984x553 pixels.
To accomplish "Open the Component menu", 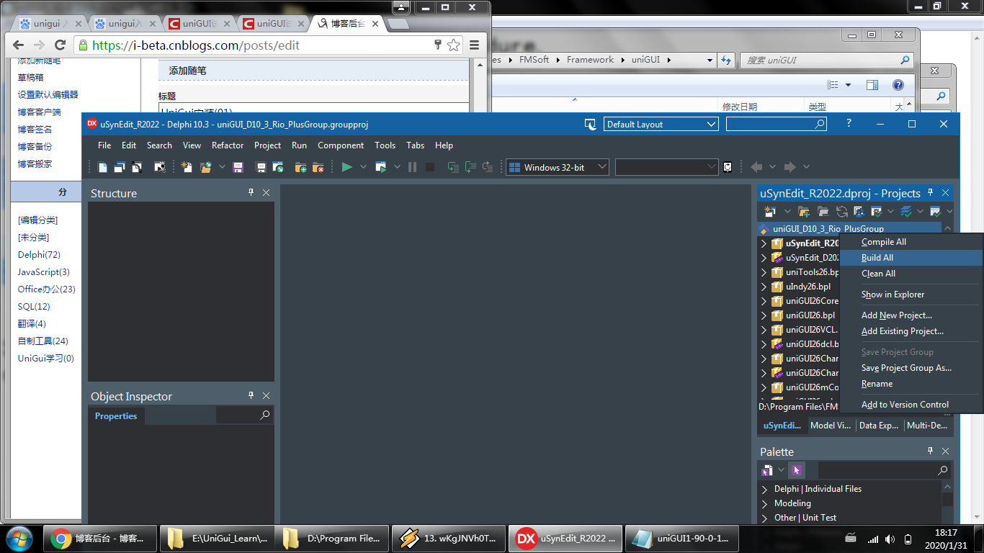I will 341,145.
